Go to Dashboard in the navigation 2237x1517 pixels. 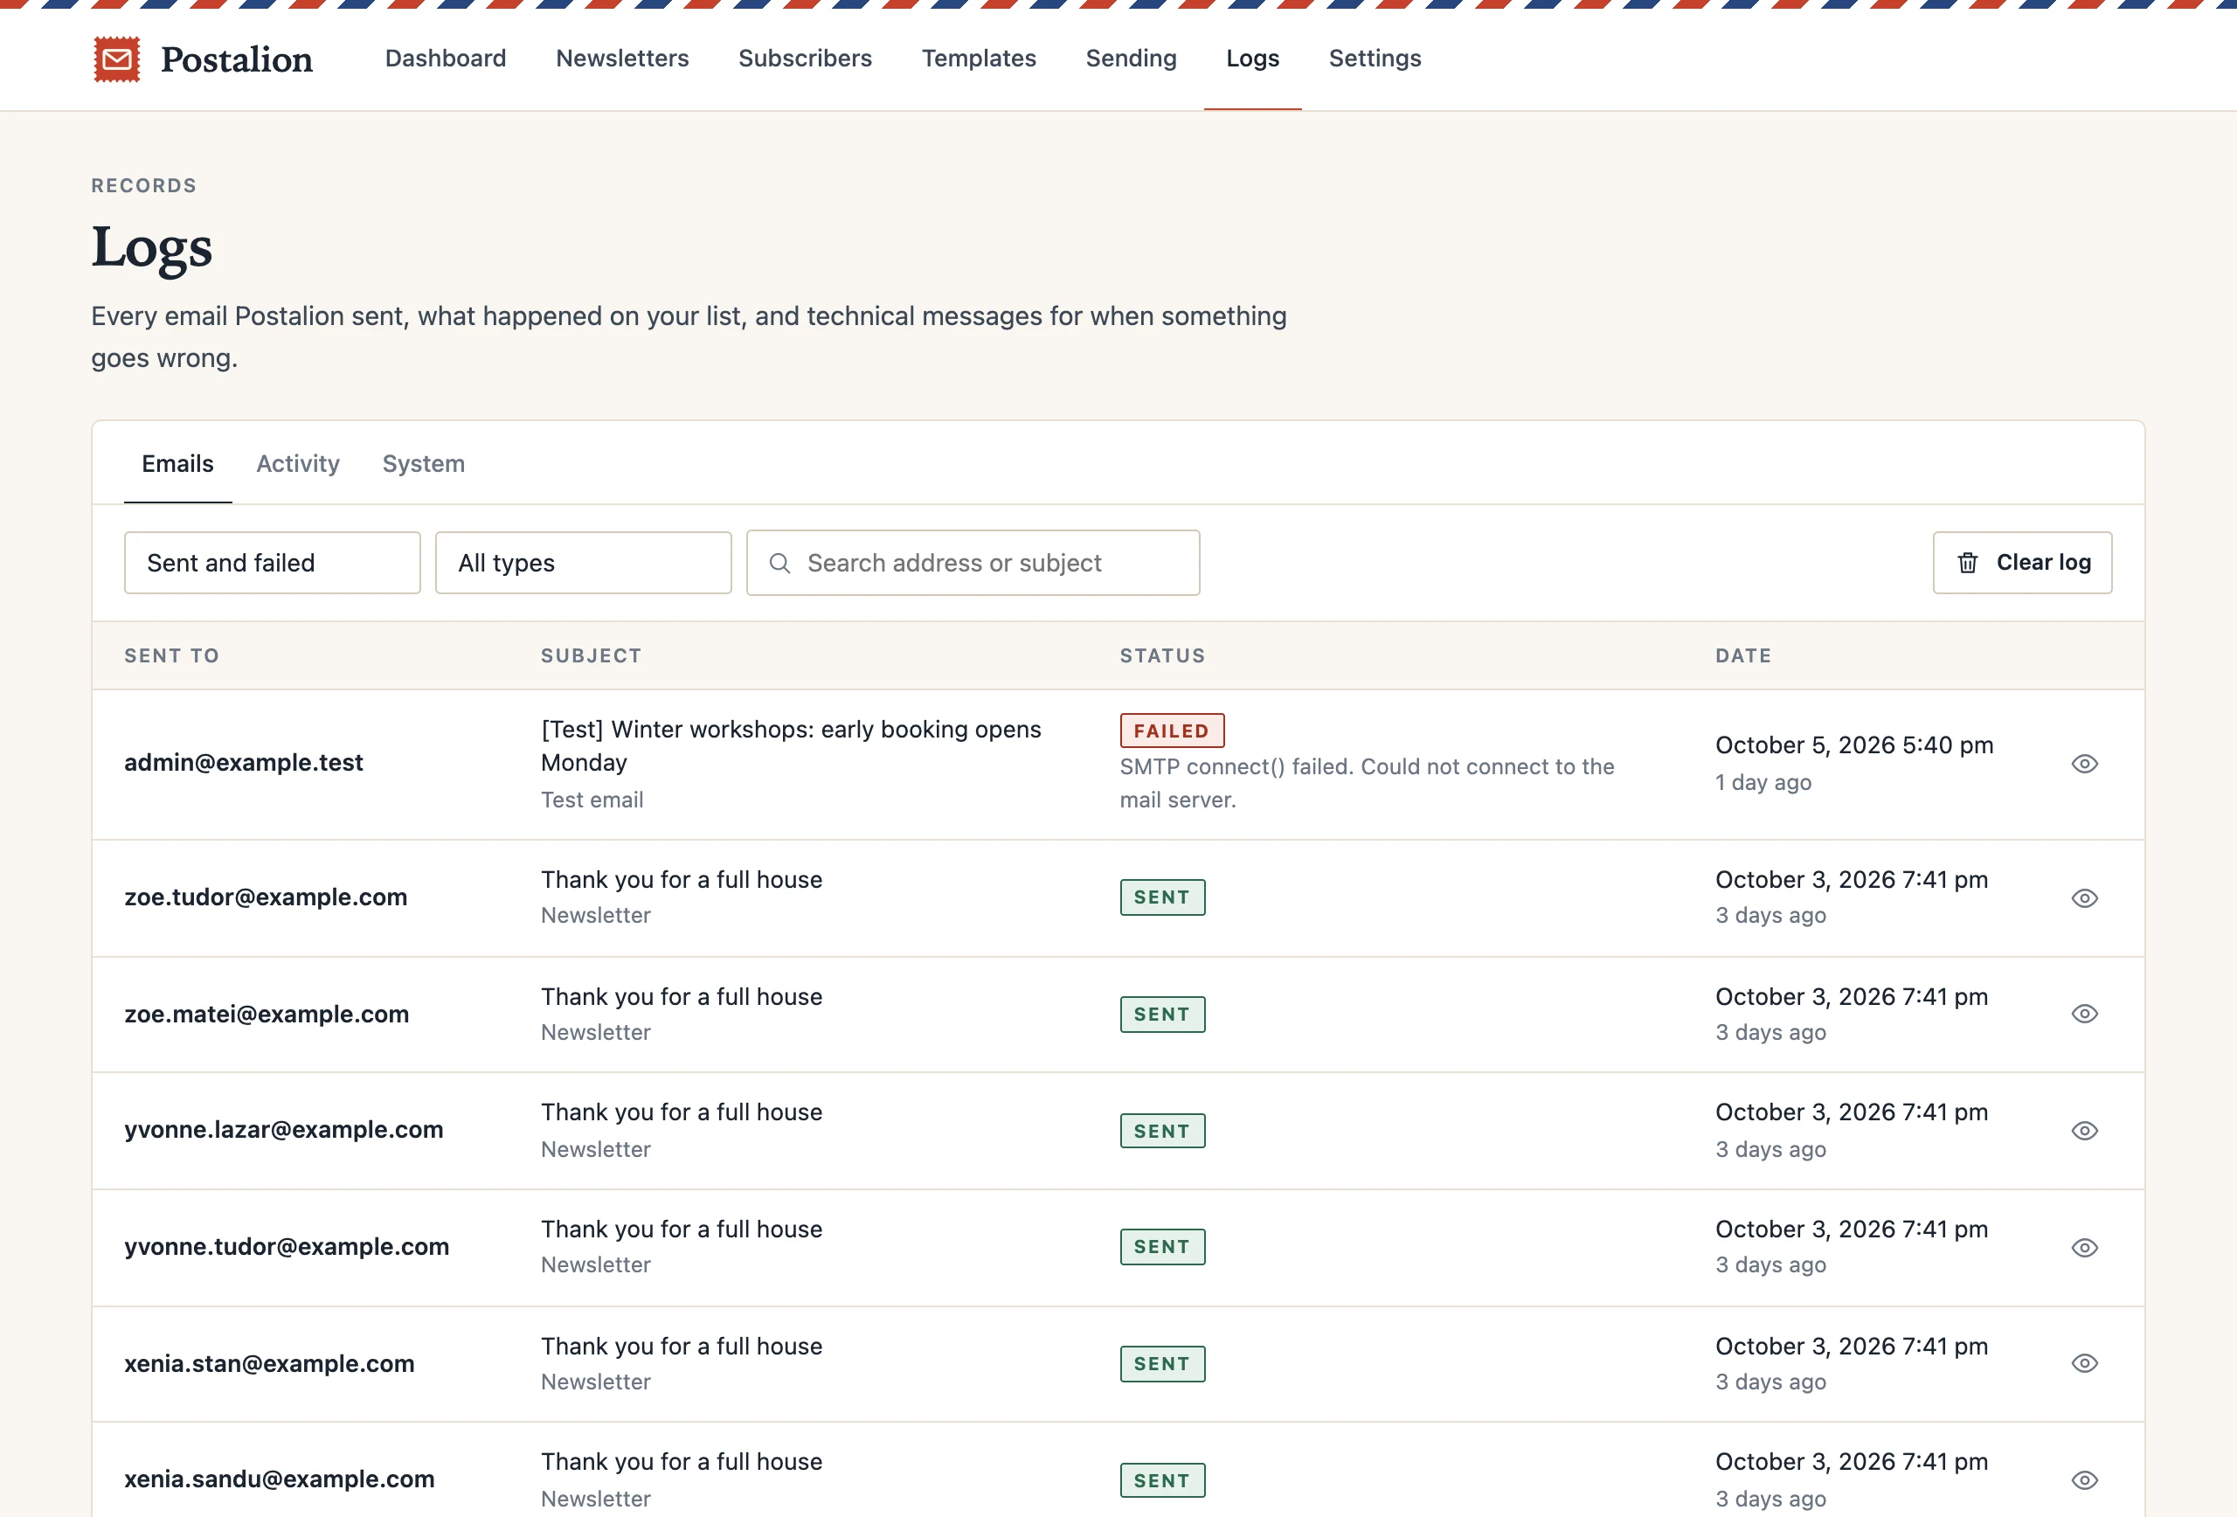click(446, 59)
